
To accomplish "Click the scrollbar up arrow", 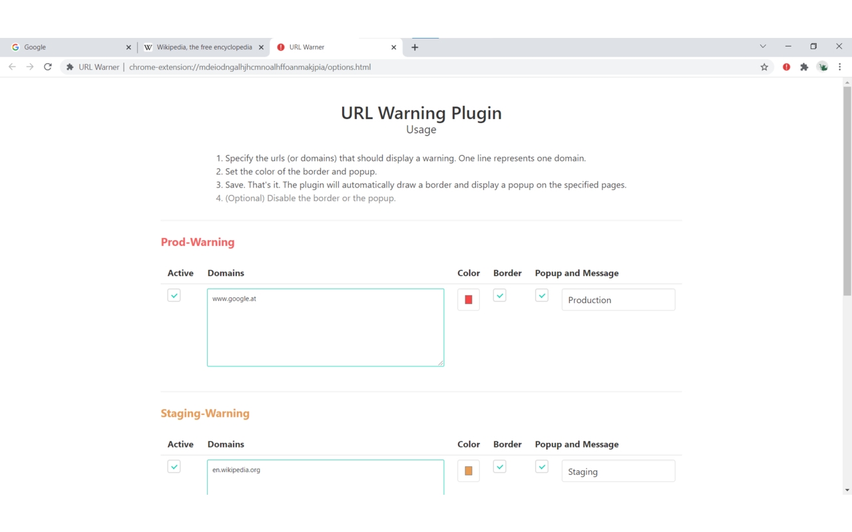I will [x=847, y=82].
